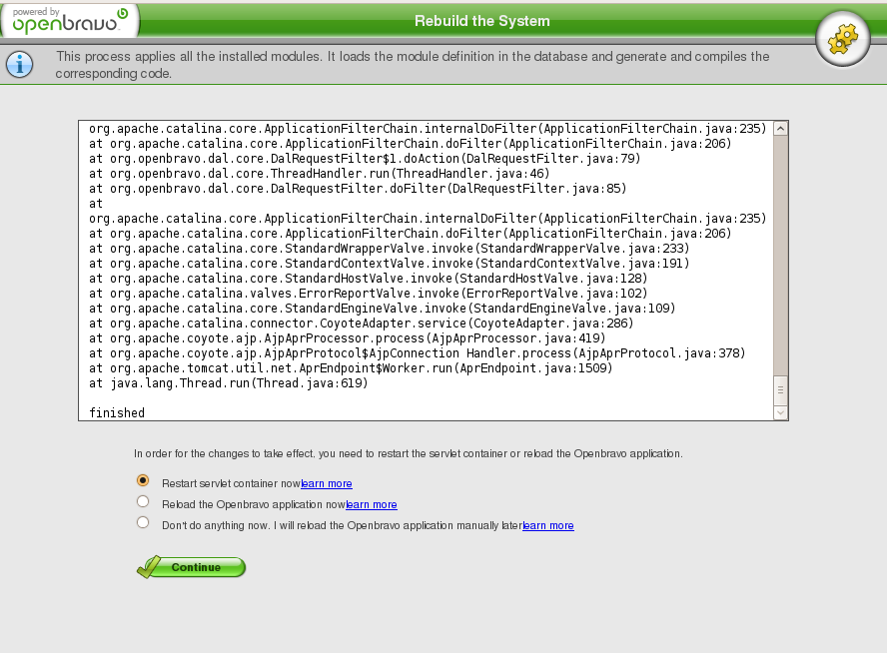Click the 'Rebuild the System' title
Viewport: 887px width, 653px height.
482,21
